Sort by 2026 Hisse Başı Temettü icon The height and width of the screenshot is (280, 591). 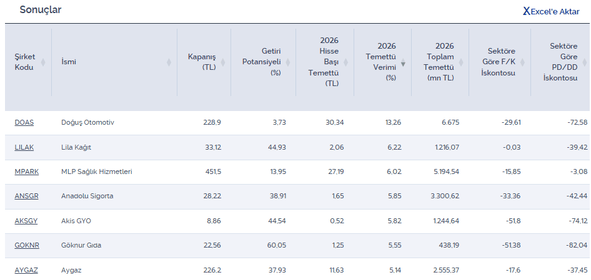click(346, 62)
